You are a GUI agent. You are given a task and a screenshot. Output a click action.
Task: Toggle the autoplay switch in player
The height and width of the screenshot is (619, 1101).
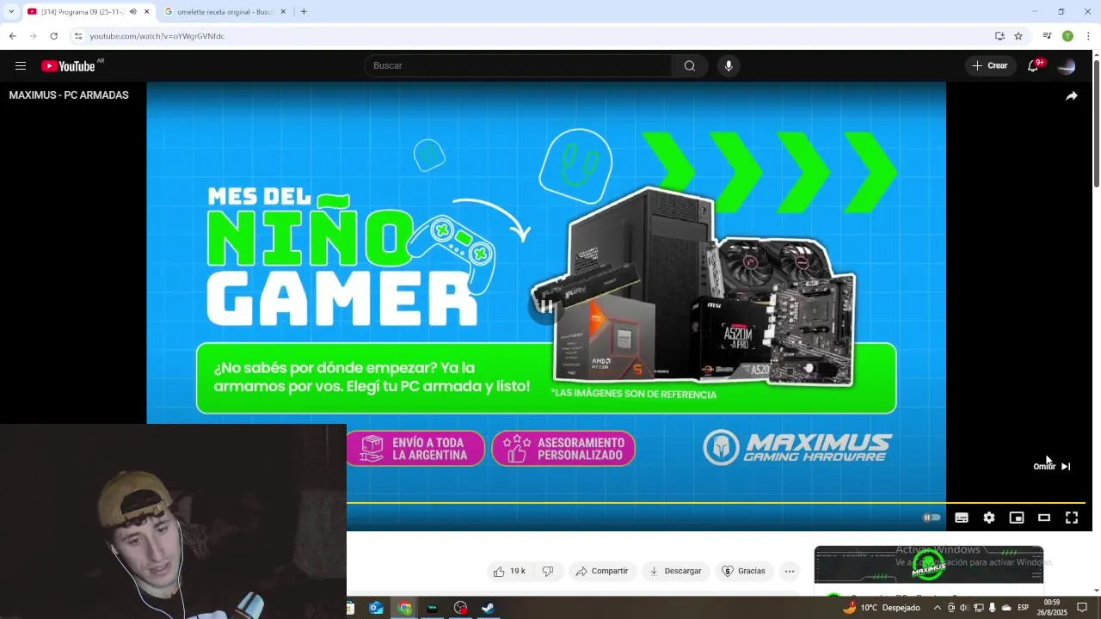(932, 518)
